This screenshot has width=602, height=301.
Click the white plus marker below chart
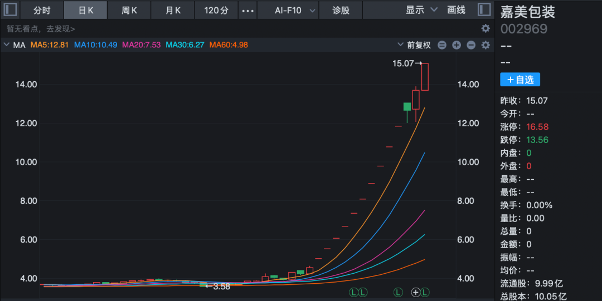pos(415,292)
